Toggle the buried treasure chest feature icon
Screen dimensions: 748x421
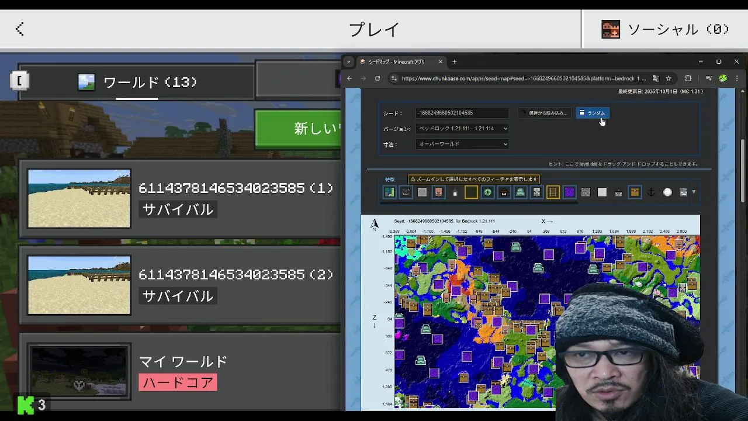635,192
